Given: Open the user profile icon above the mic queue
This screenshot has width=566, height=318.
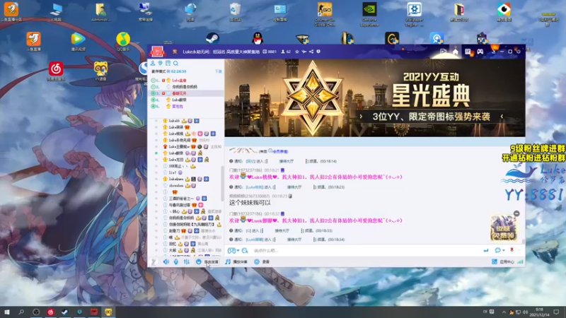Looking at the screenshot, I should pos(153,63).
